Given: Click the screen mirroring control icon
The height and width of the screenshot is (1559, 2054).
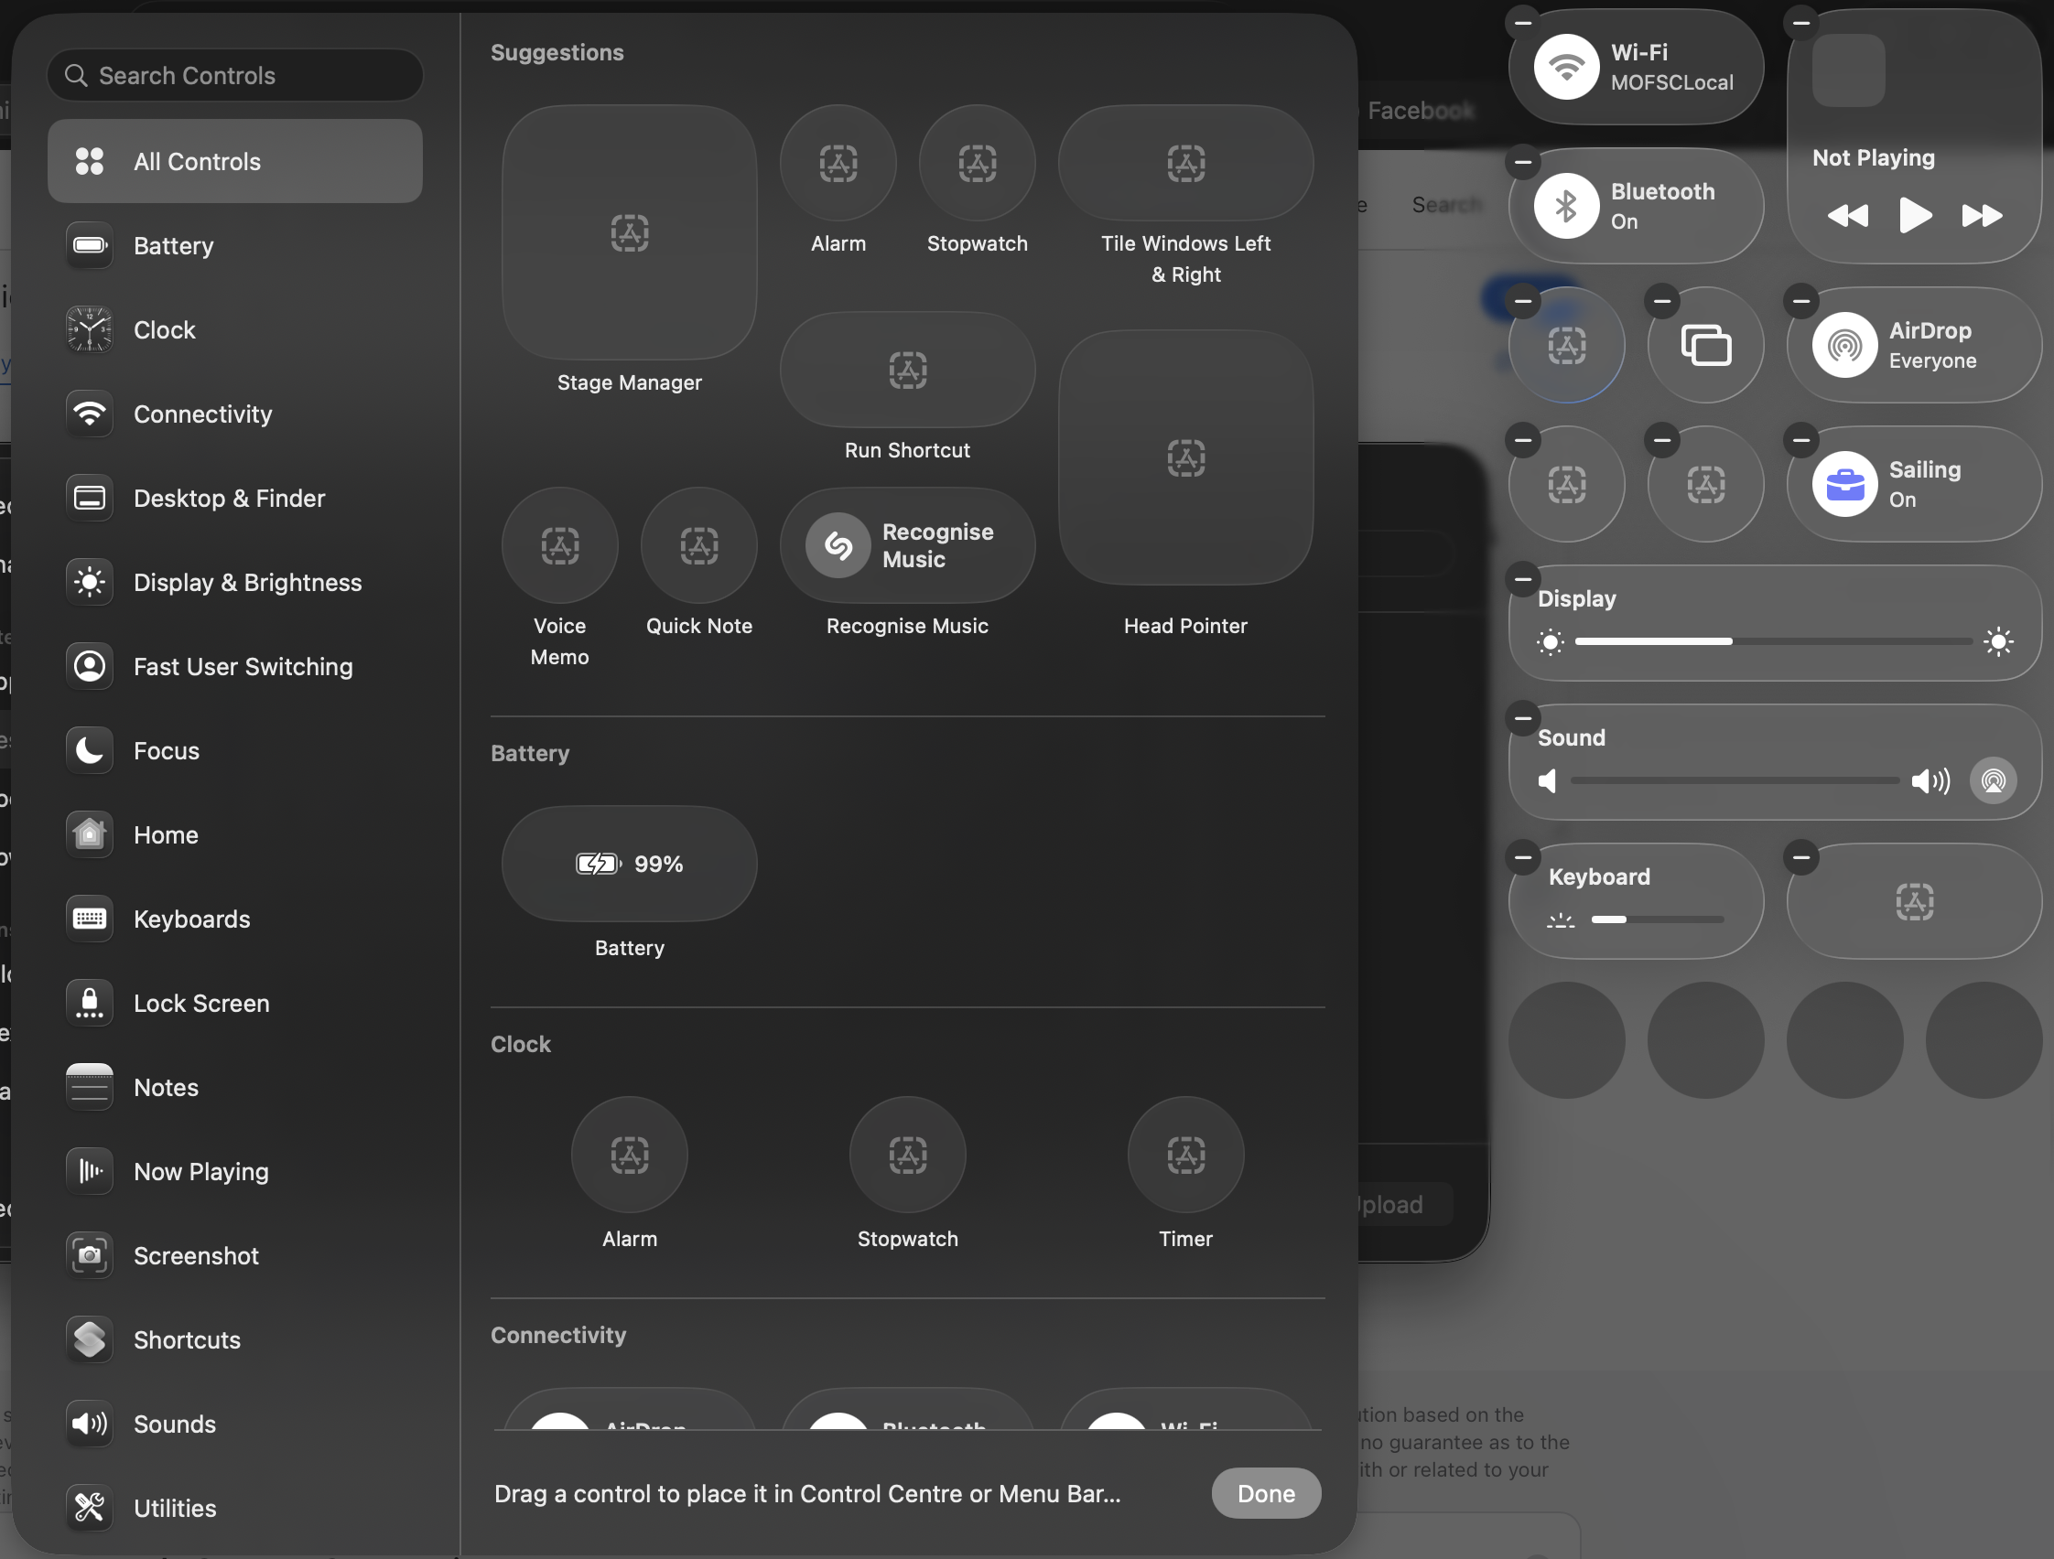Looking at the screenshot, I should click(1705, 345).
